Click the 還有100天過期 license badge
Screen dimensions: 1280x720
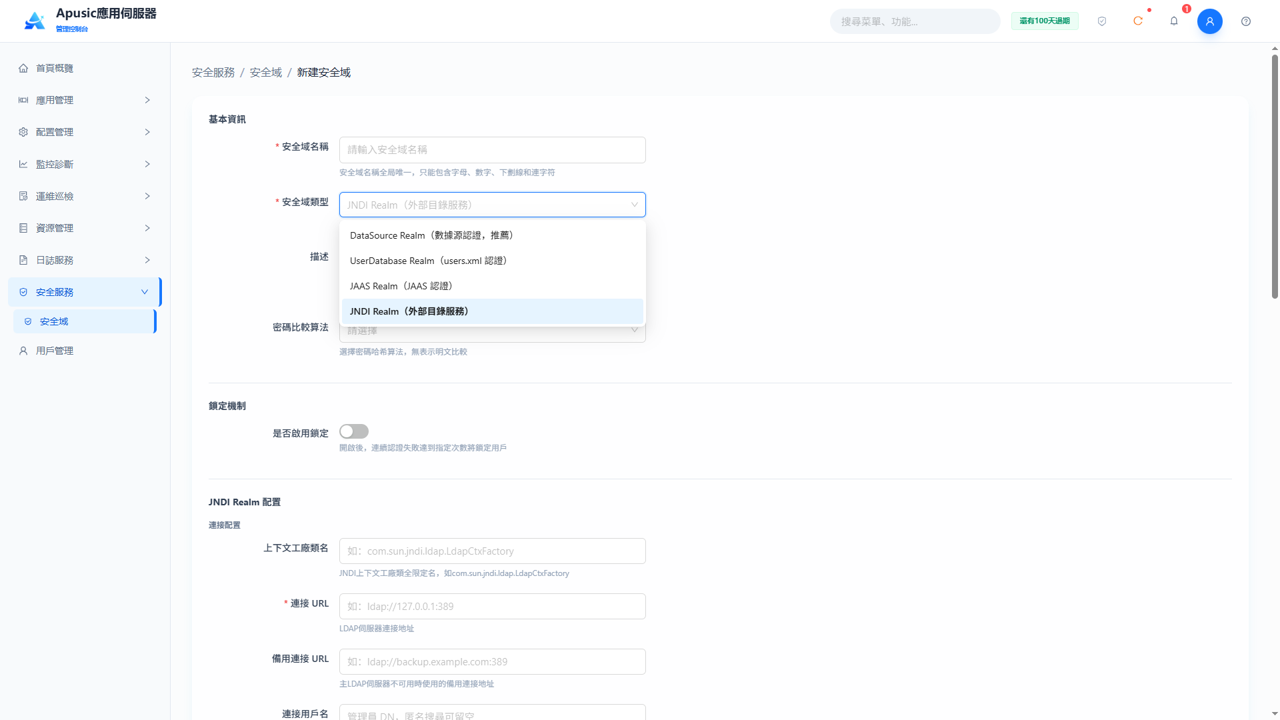coord(1045,21)
